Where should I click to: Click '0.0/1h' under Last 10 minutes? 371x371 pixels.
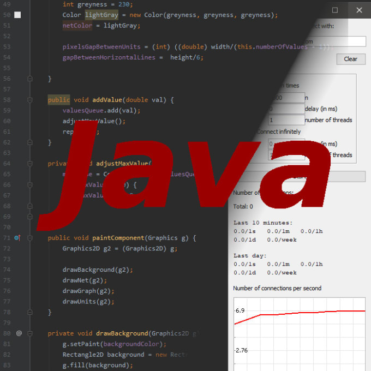click(312, 231)
